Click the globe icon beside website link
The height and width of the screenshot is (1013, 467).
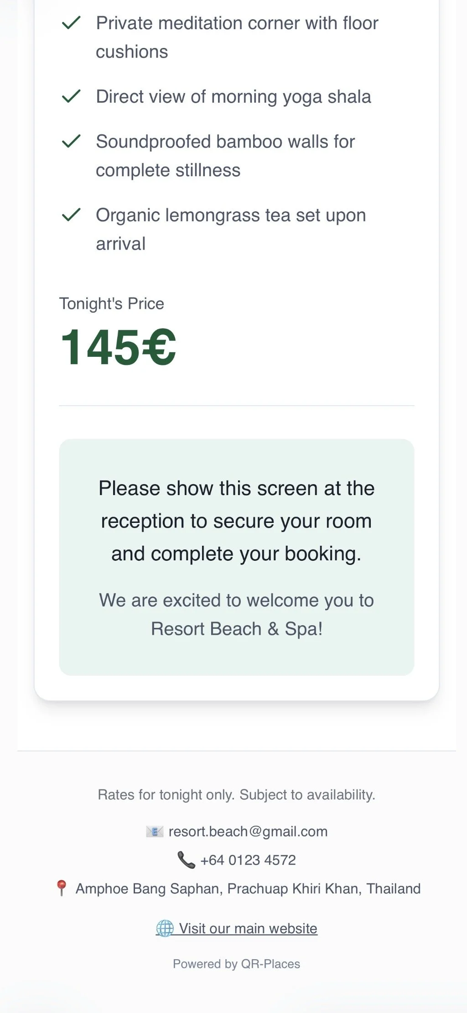[165, 928]
